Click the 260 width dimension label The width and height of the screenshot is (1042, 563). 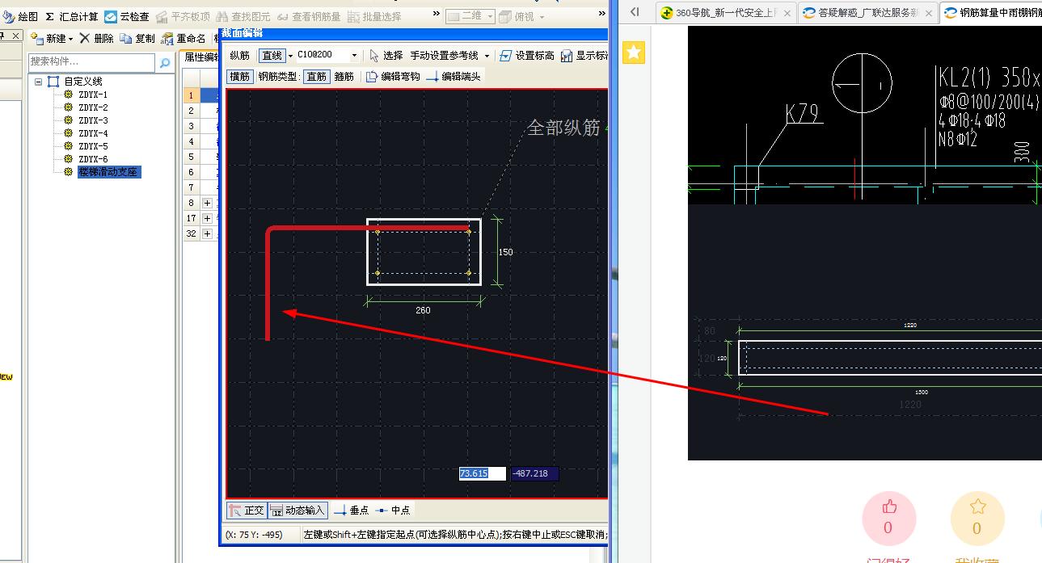[x=423, y=310]
